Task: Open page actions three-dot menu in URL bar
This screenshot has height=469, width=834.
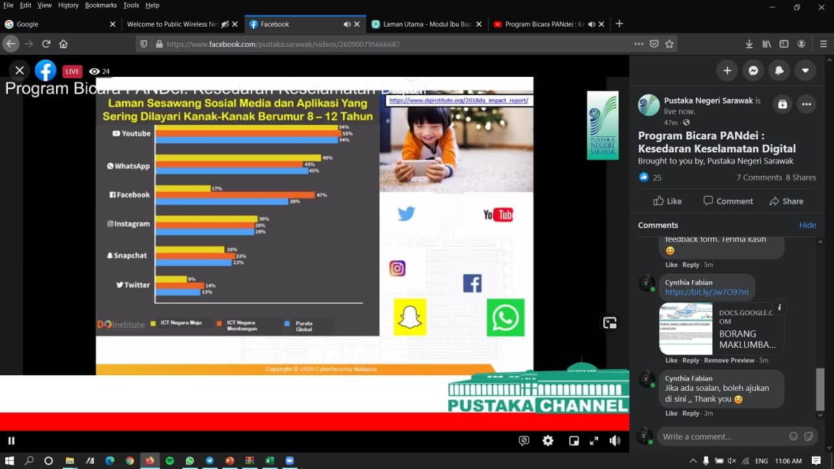Action: (639, 44)
